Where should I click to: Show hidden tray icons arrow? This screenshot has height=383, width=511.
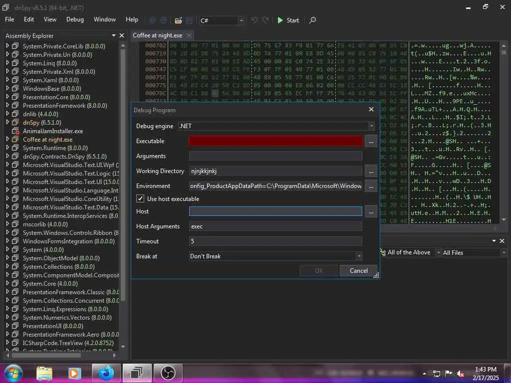coord(424,374)
